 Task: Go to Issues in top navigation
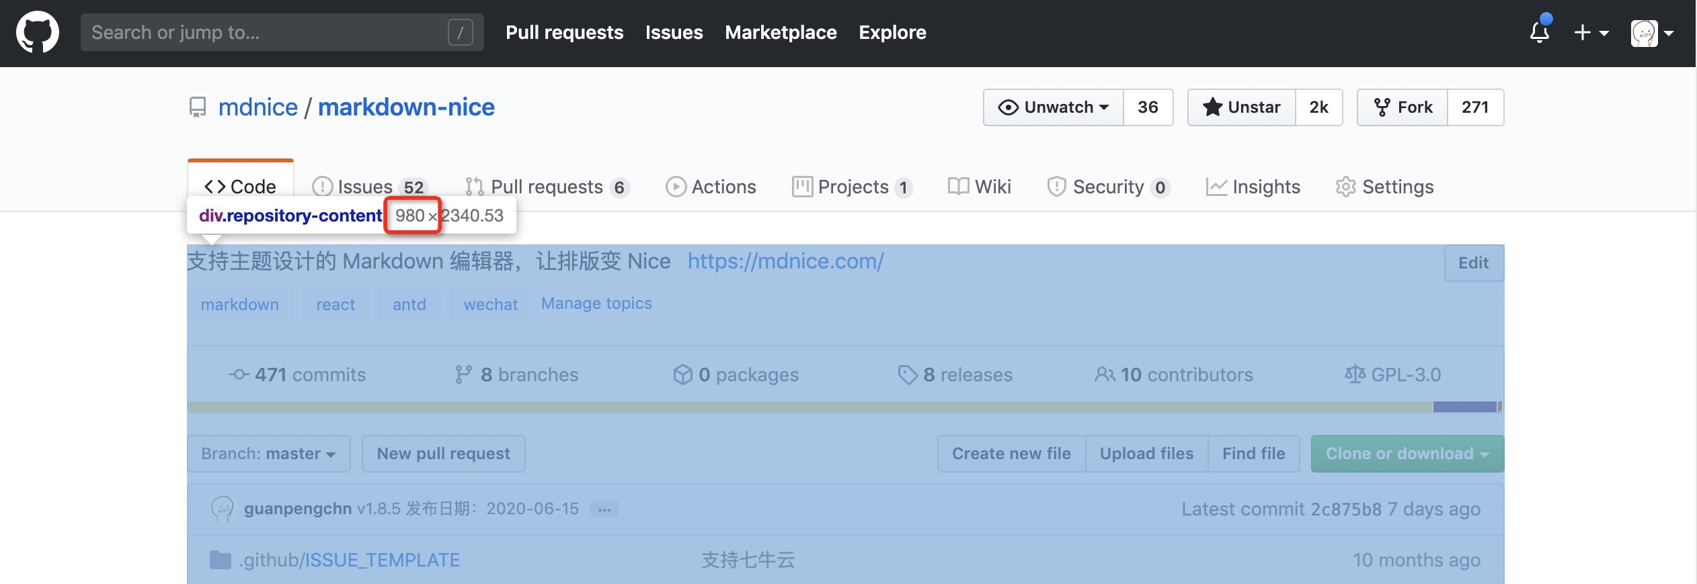(x=674, y=32)
